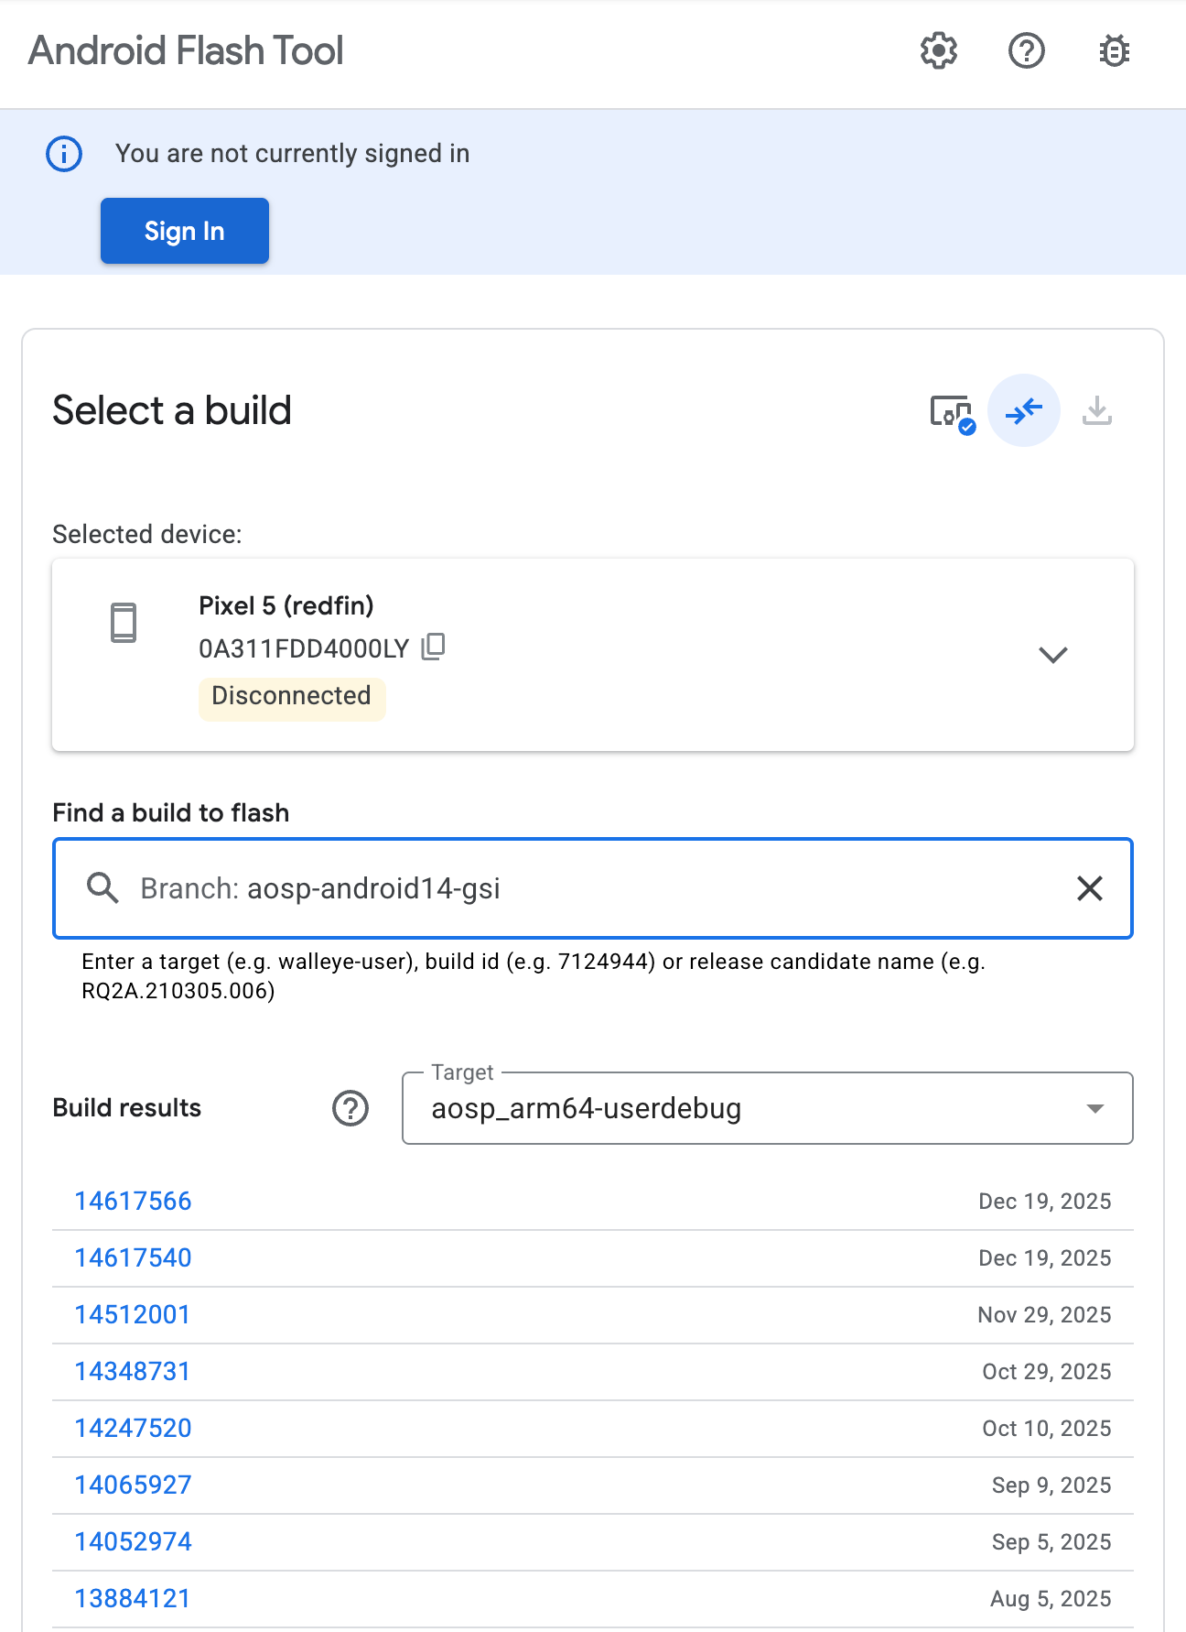Expand the Pixel 5 device chevron

point(1052,655)
